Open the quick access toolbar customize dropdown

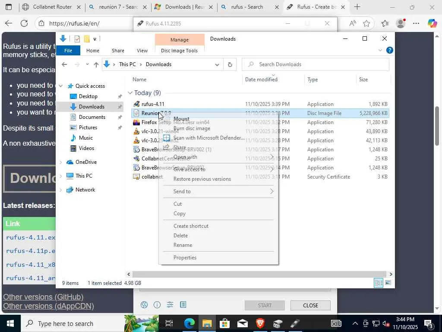[95, 39]
